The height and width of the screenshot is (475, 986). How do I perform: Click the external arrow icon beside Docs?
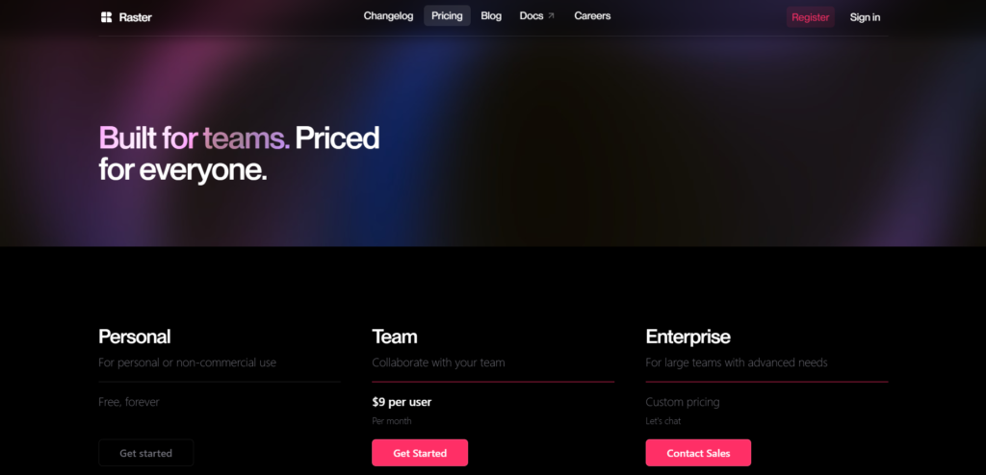tap(551, 16)
